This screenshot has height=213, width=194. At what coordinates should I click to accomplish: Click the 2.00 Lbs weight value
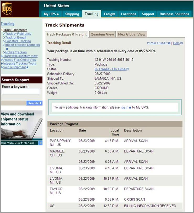pyautogui.click(x=101, y=93)
